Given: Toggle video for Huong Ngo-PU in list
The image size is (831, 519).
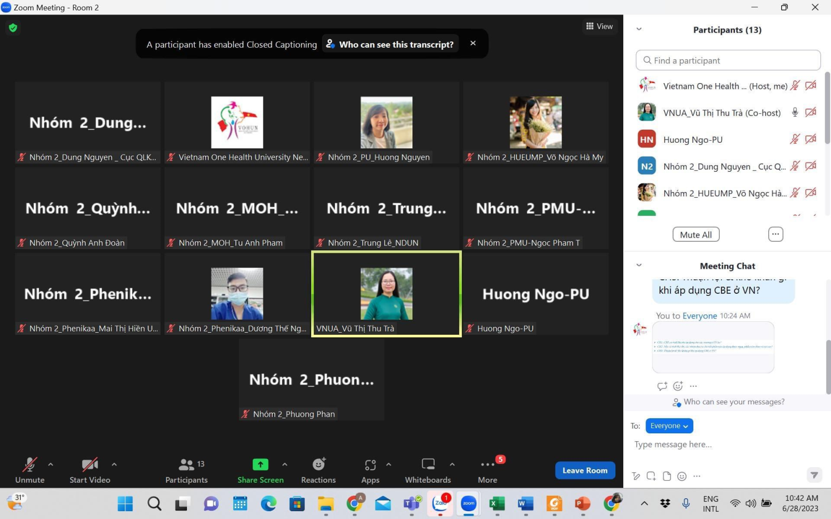Looking at the screenshot, I should coord(811,139).
